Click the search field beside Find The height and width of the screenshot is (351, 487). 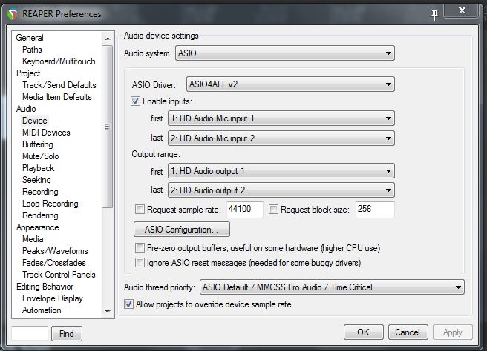(30, 333)
